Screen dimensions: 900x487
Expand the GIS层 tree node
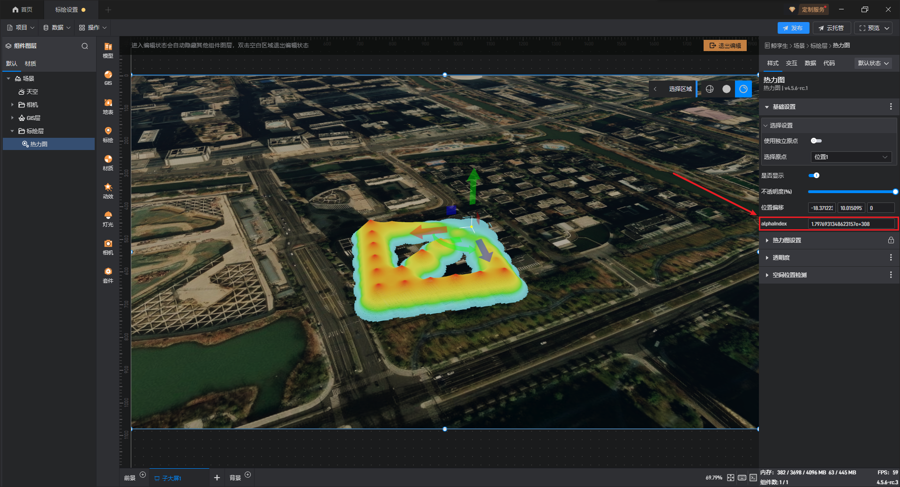tap(12, 118)
